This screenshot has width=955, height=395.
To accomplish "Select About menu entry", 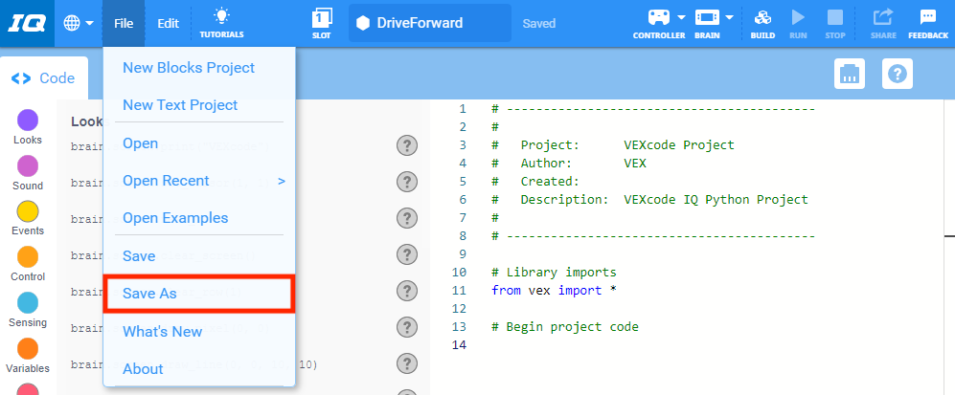I will click(143, 369).
